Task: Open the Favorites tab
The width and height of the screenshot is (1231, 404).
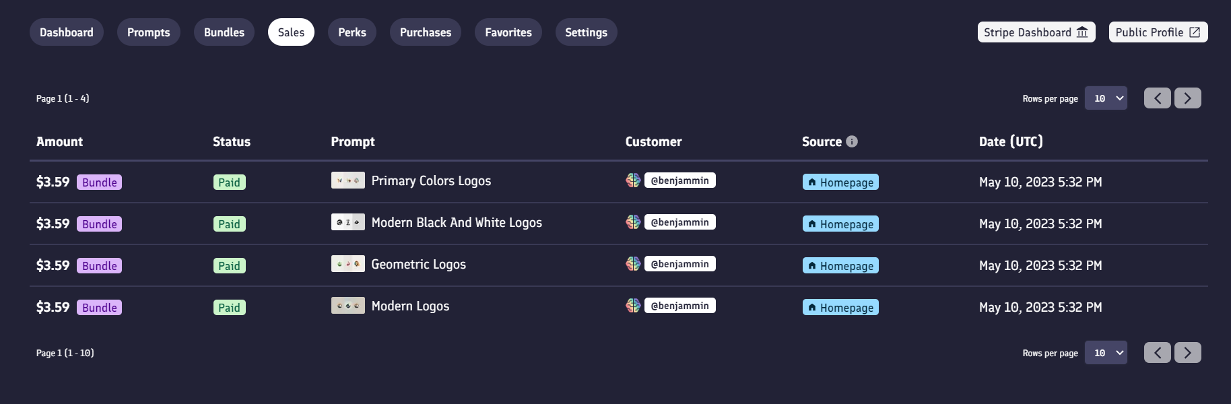Action: [x=508, y=32]
